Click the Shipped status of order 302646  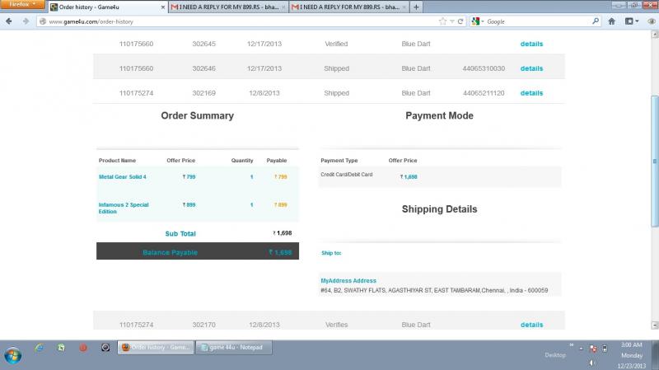[336, 68]
